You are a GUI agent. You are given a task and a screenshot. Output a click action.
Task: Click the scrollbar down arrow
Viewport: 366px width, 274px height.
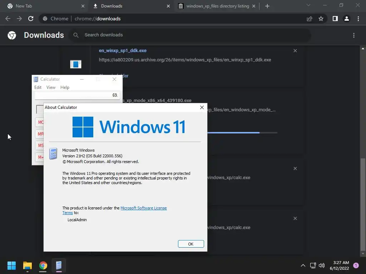[363, 254]
